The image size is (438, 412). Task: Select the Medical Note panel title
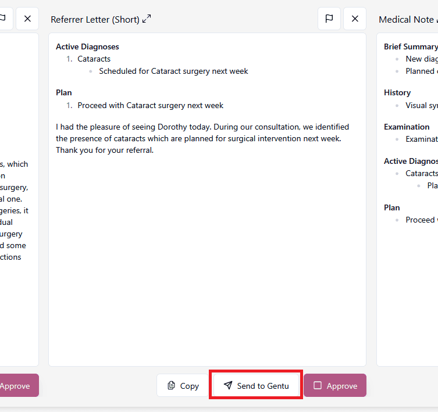point(408,20)
